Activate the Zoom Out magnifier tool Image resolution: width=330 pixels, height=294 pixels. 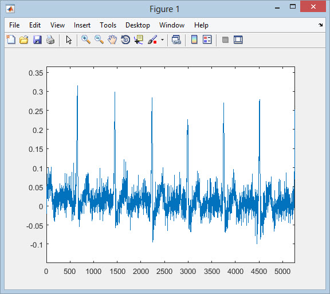click(99, 40)
